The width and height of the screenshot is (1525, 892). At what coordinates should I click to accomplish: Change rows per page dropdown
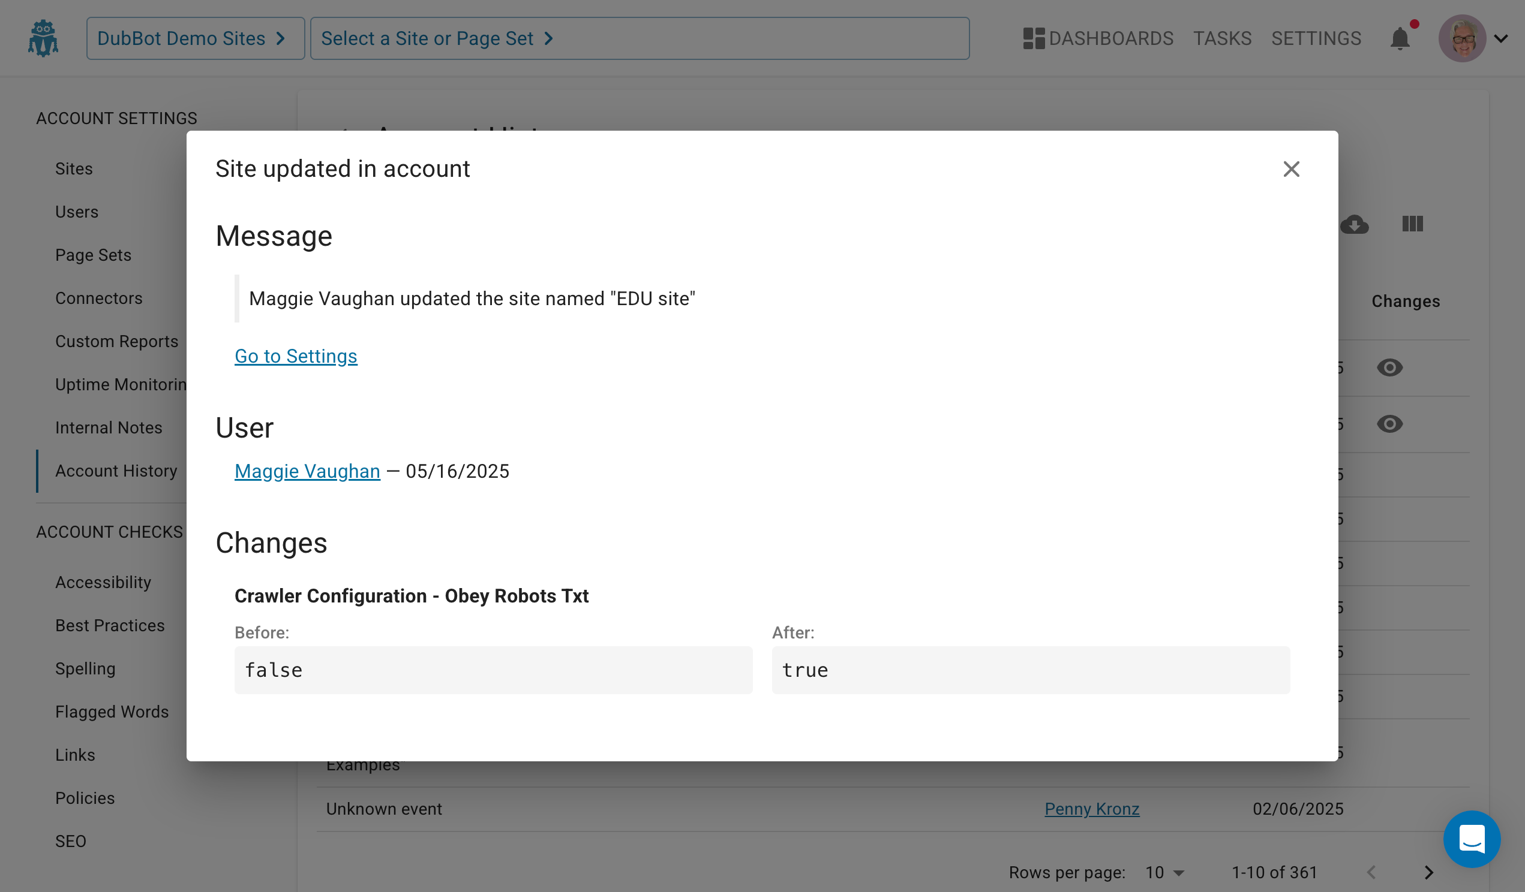click(x=1164, y=872)
